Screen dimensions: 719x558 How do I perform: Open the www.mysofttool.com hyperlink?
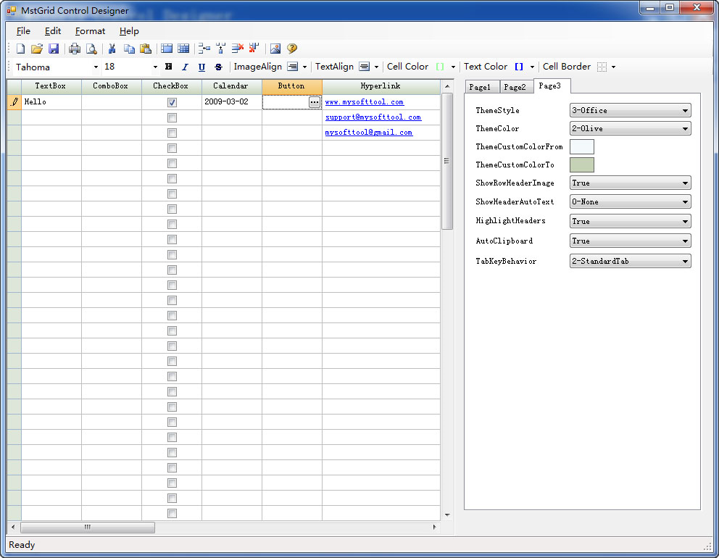pos(364,102)
